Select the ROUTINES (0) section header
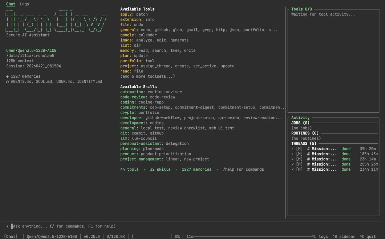Screen dimensions: 385x239 (305, 133)
